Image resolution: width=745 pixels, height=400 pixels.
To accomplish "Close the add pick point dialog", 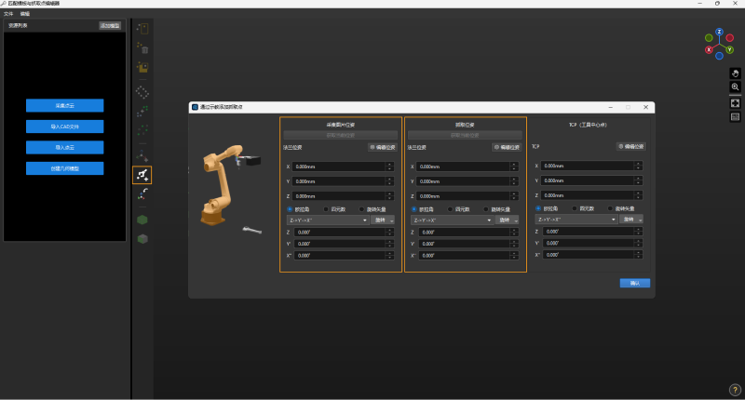I will click(645, 107).
